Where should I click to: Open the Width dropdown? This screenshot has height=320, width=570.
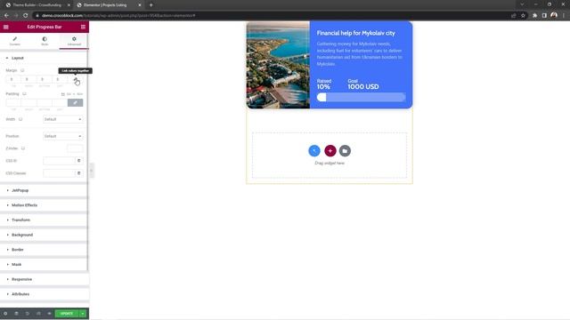click(63, 119)
